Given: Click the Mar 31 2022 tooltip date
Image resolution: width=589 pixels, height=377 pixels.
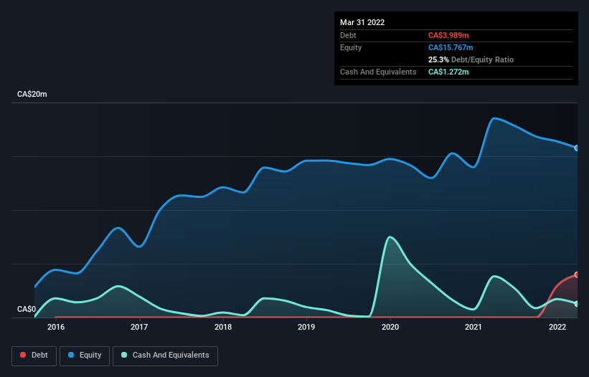Looking at the screenshot, I should click(362, 22).
